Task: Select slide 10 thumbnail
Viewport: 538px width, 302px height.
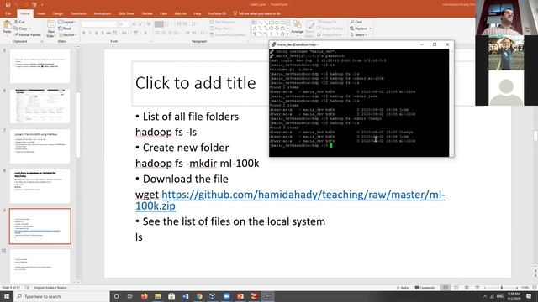Action: tap(40, 266)
